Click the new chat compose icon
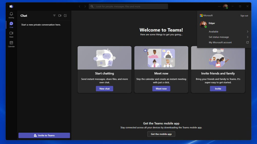The image size is (257, 144). click(x=65, y=16)
